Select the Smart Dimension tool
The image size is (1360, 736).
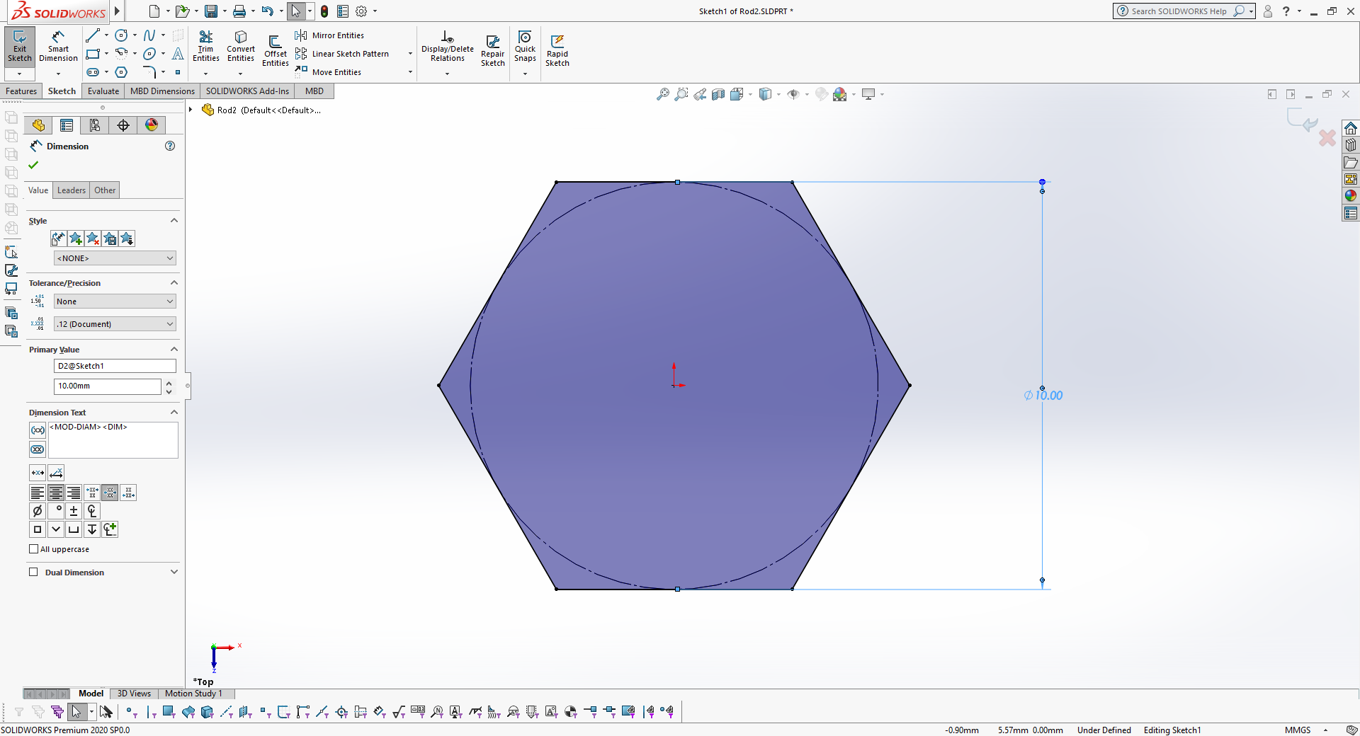[58, 47]
